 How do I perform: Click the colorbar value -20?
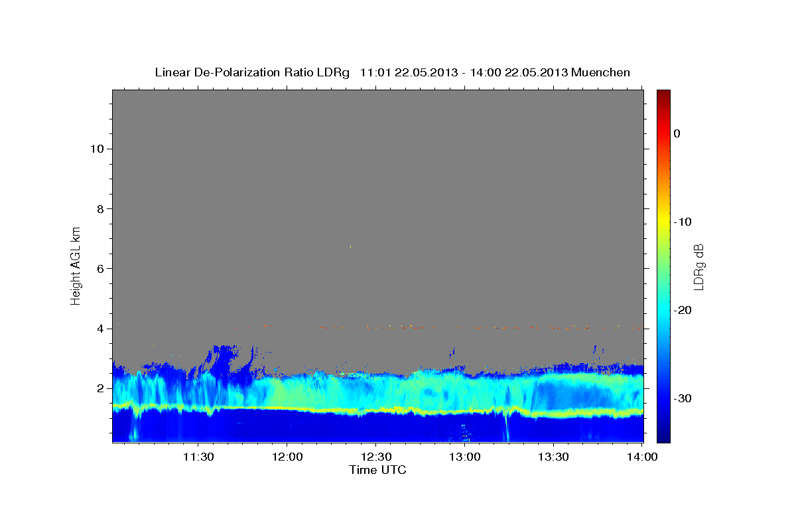tap(683, 310)
